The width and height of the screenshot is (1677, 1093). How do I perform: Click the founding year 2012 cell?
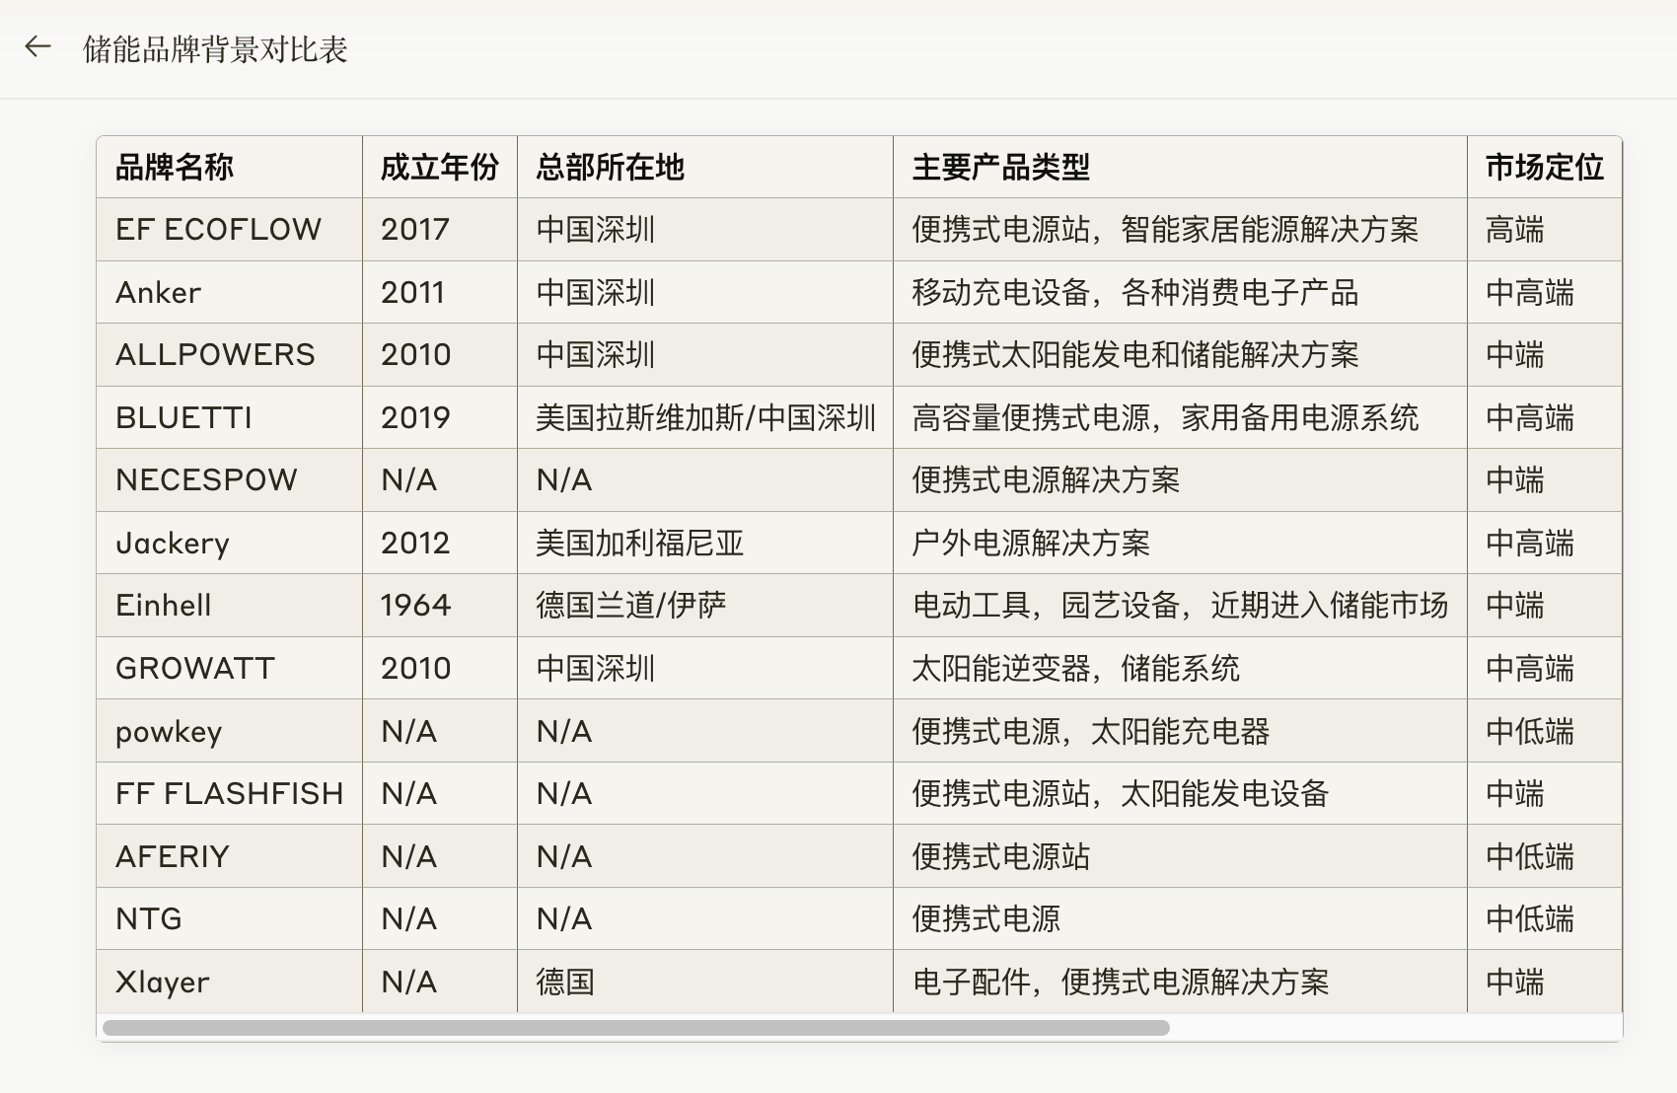[x=440, y=543]
